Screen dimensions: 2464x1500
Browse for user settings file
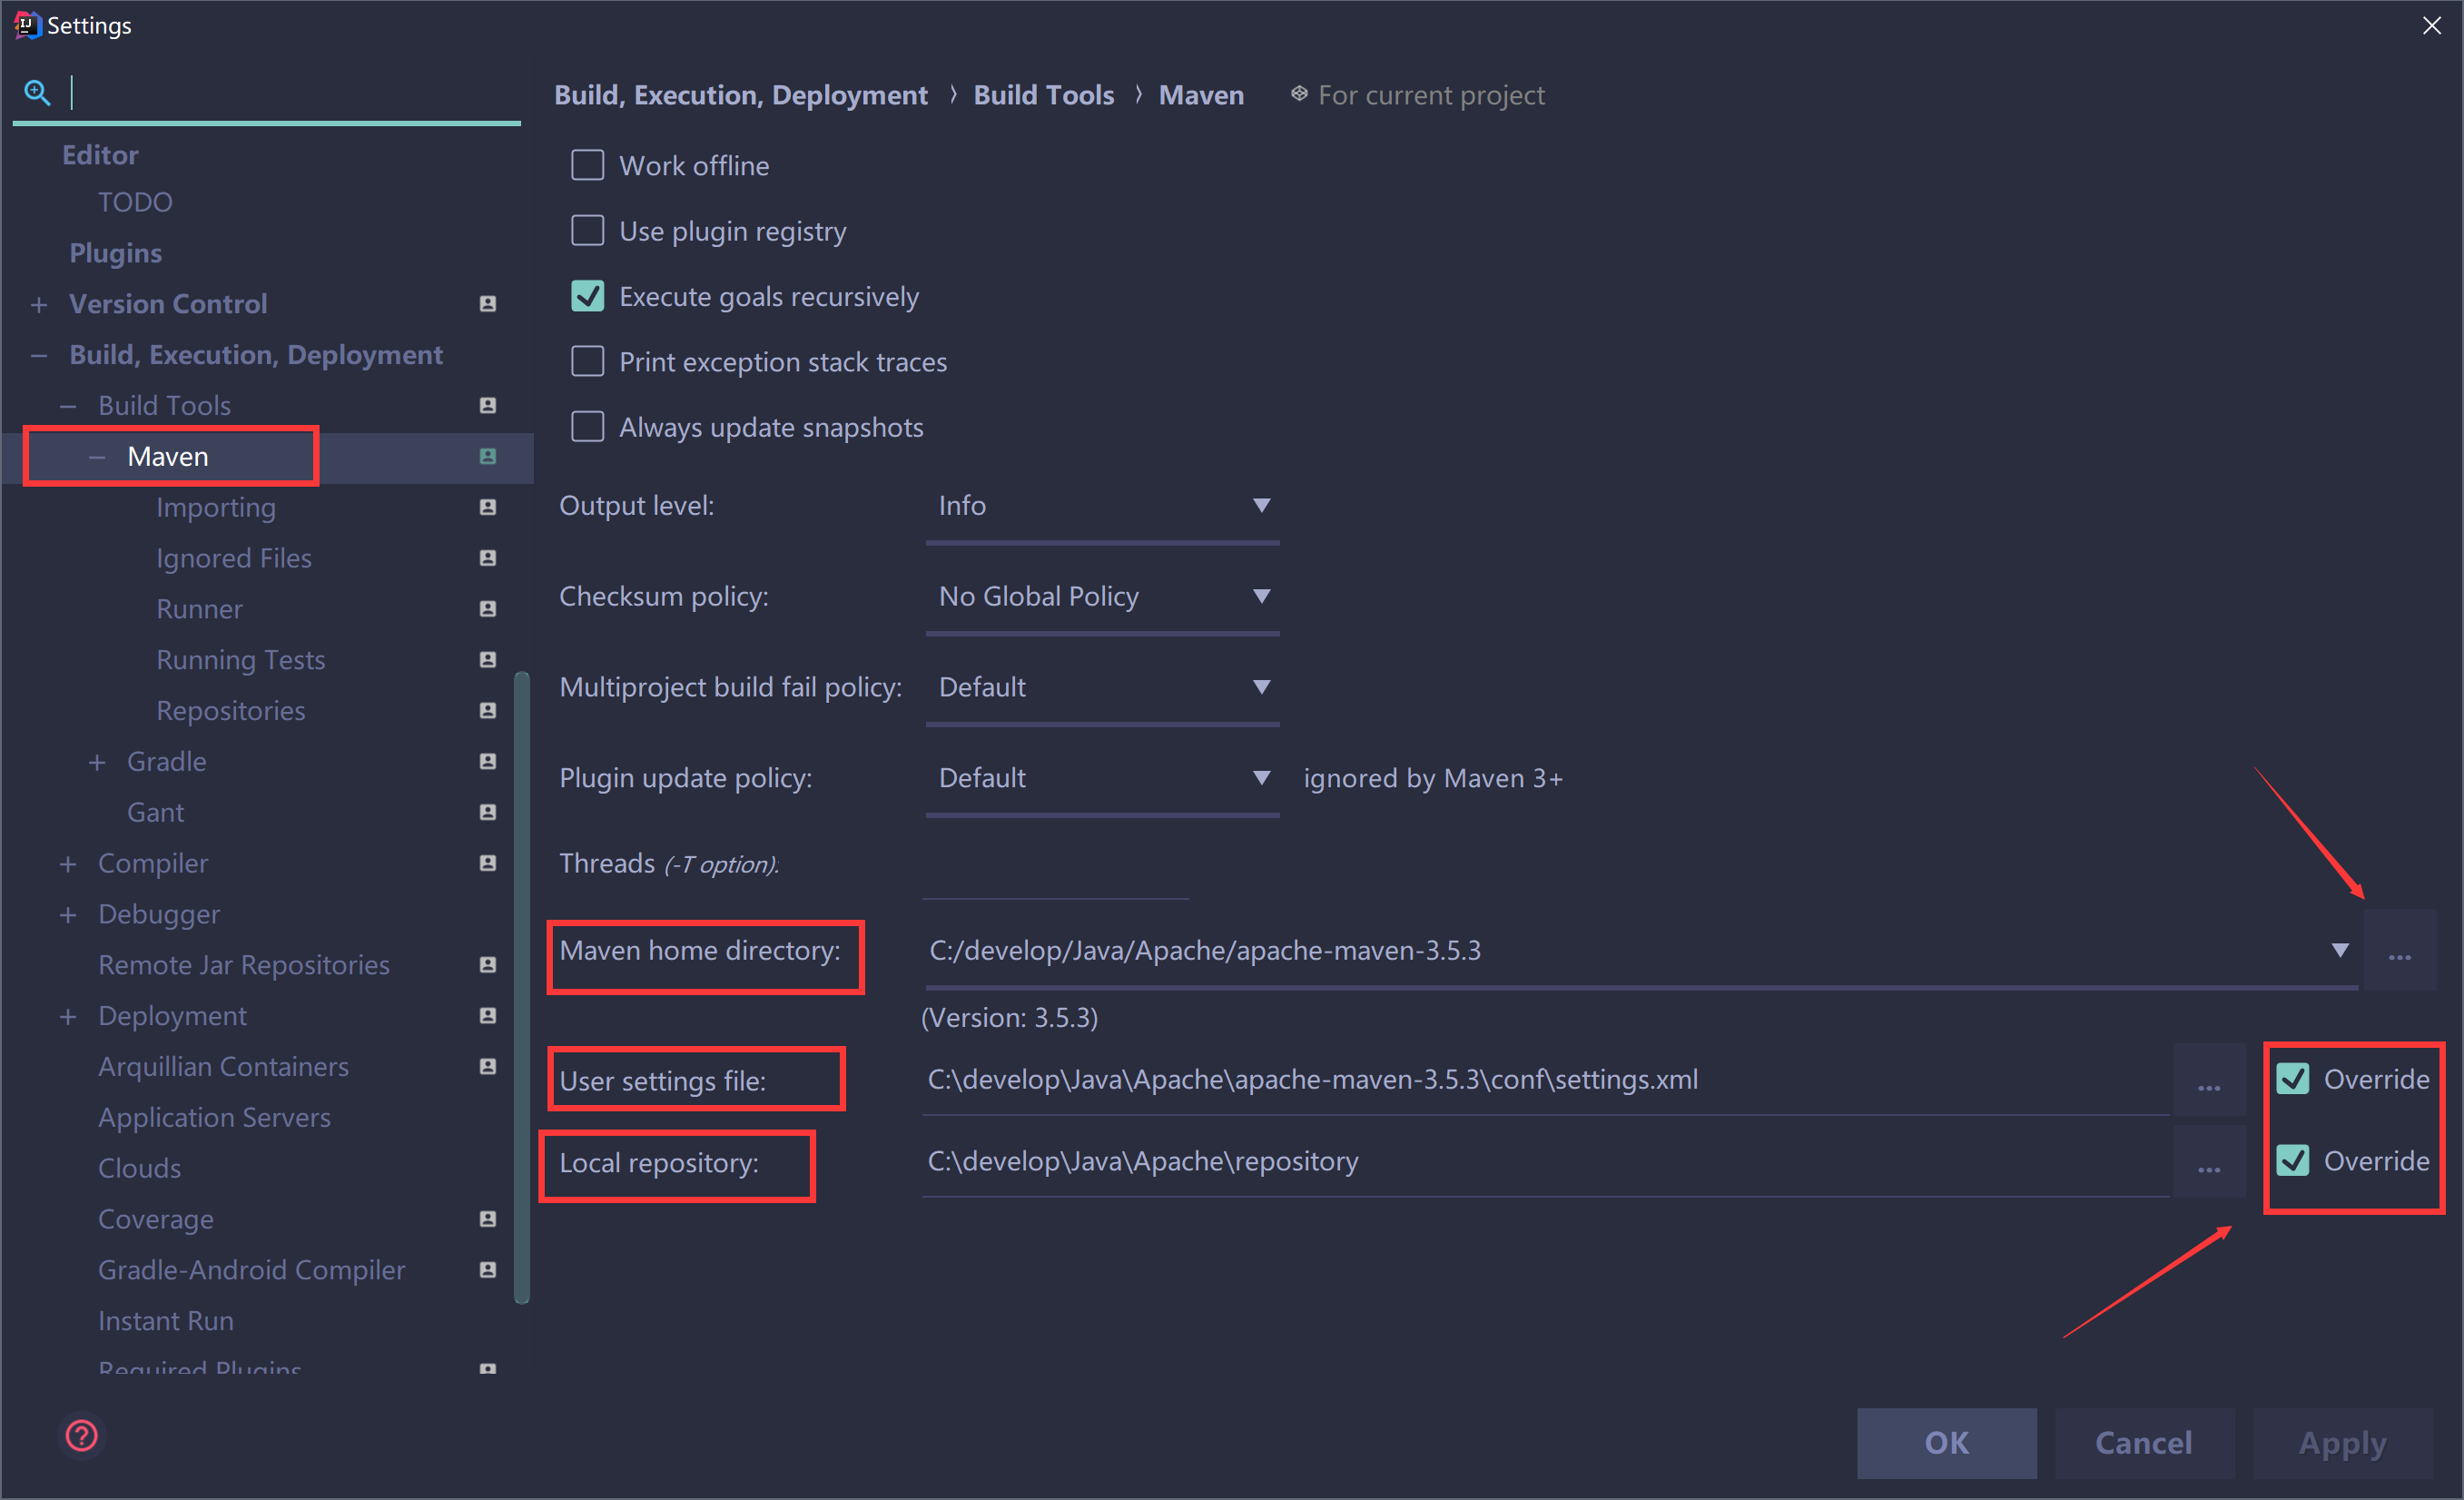(2209, 1081)
